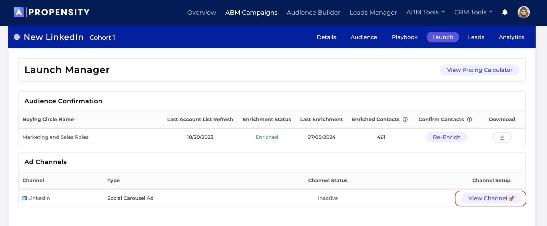The width and height of the screenshot is (547, 226).
Task: Open View Channel for LinkedIn
Action: coord(491,198)
